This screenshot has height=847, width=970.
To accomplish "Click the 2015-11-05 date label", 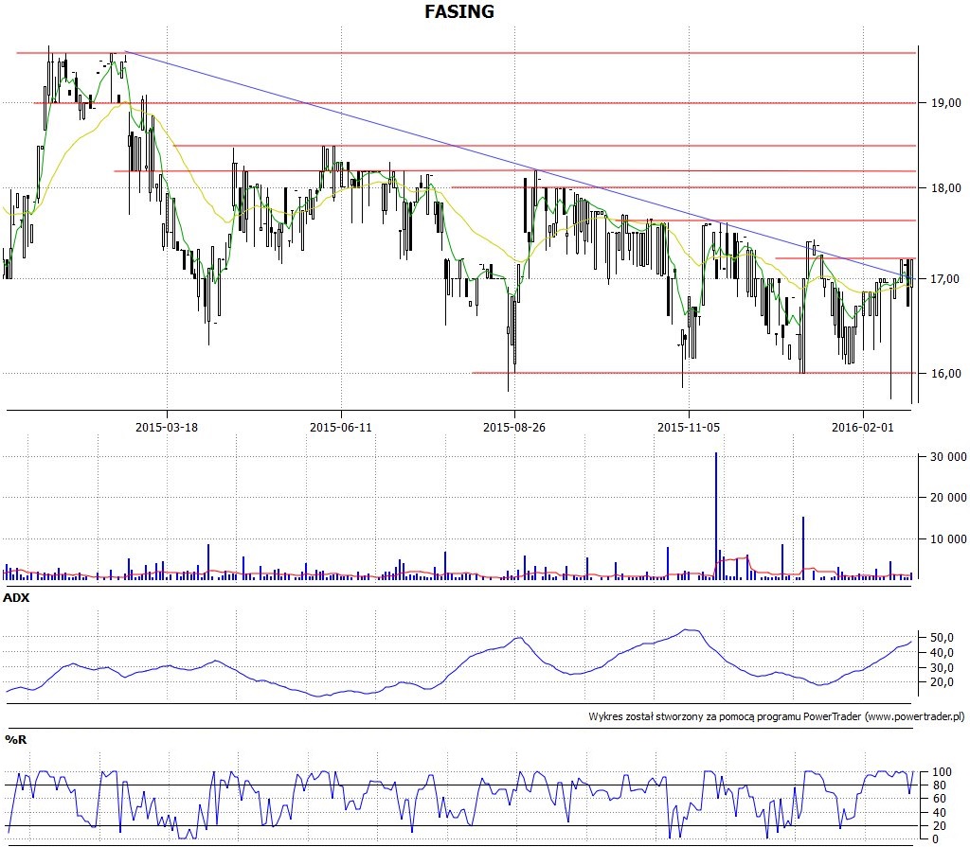I will [689, 427].
